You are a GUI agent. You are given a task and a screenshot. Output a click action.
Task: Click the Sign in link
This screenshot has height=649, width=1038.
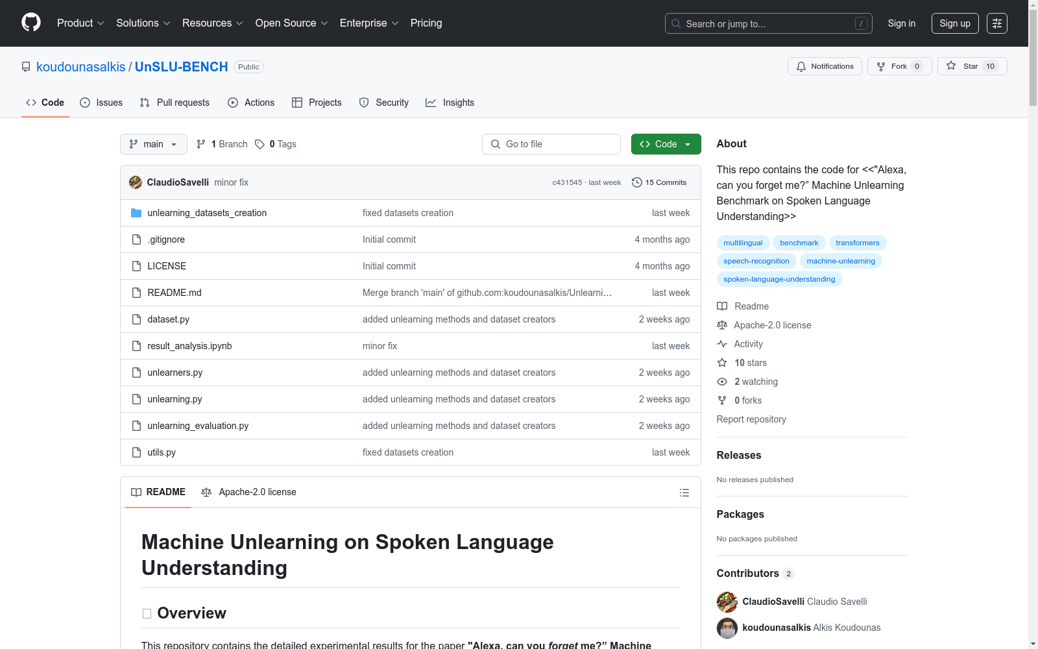902,23
